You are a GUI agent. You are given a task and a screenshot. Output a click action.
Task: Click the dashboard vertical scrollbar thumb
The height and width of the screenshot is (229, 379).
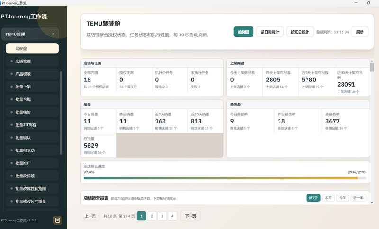tap(372, 67)
